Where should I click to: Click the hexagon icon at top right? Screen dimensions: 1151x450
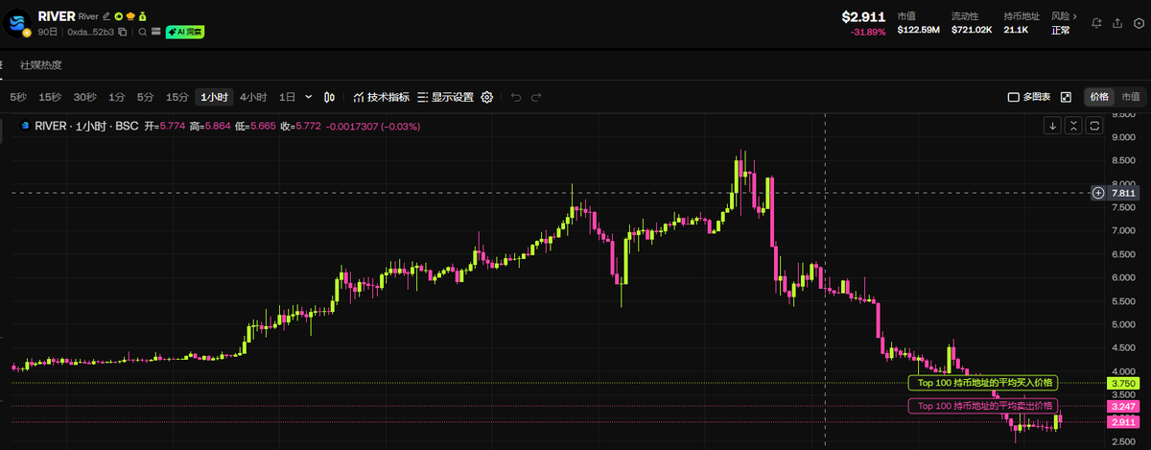[x=1137, y=22]
